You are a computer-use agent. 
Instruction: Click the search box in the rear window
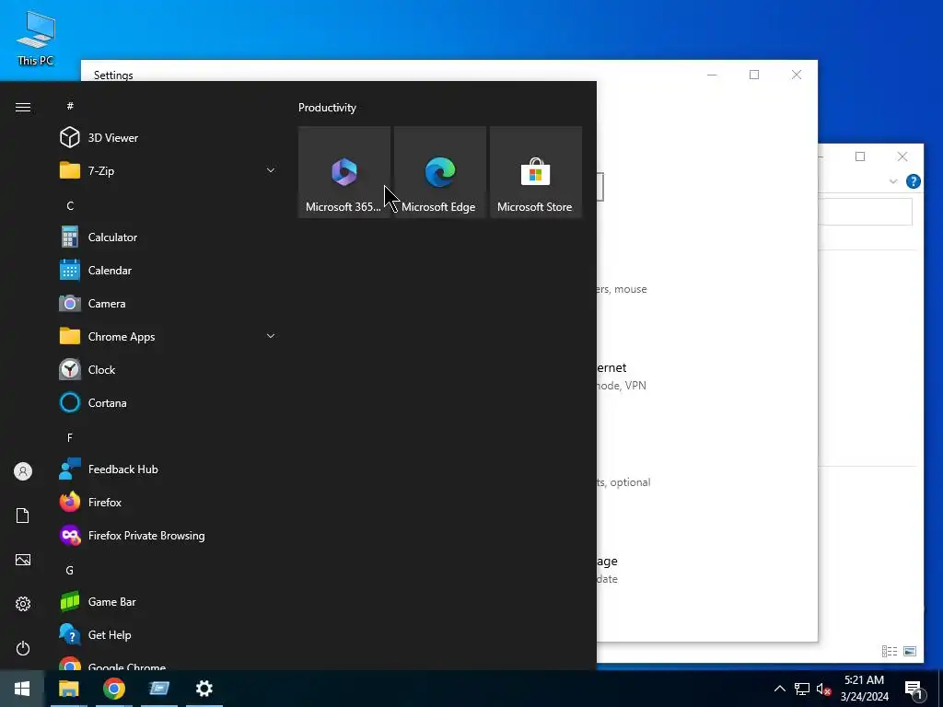[866, 213]
